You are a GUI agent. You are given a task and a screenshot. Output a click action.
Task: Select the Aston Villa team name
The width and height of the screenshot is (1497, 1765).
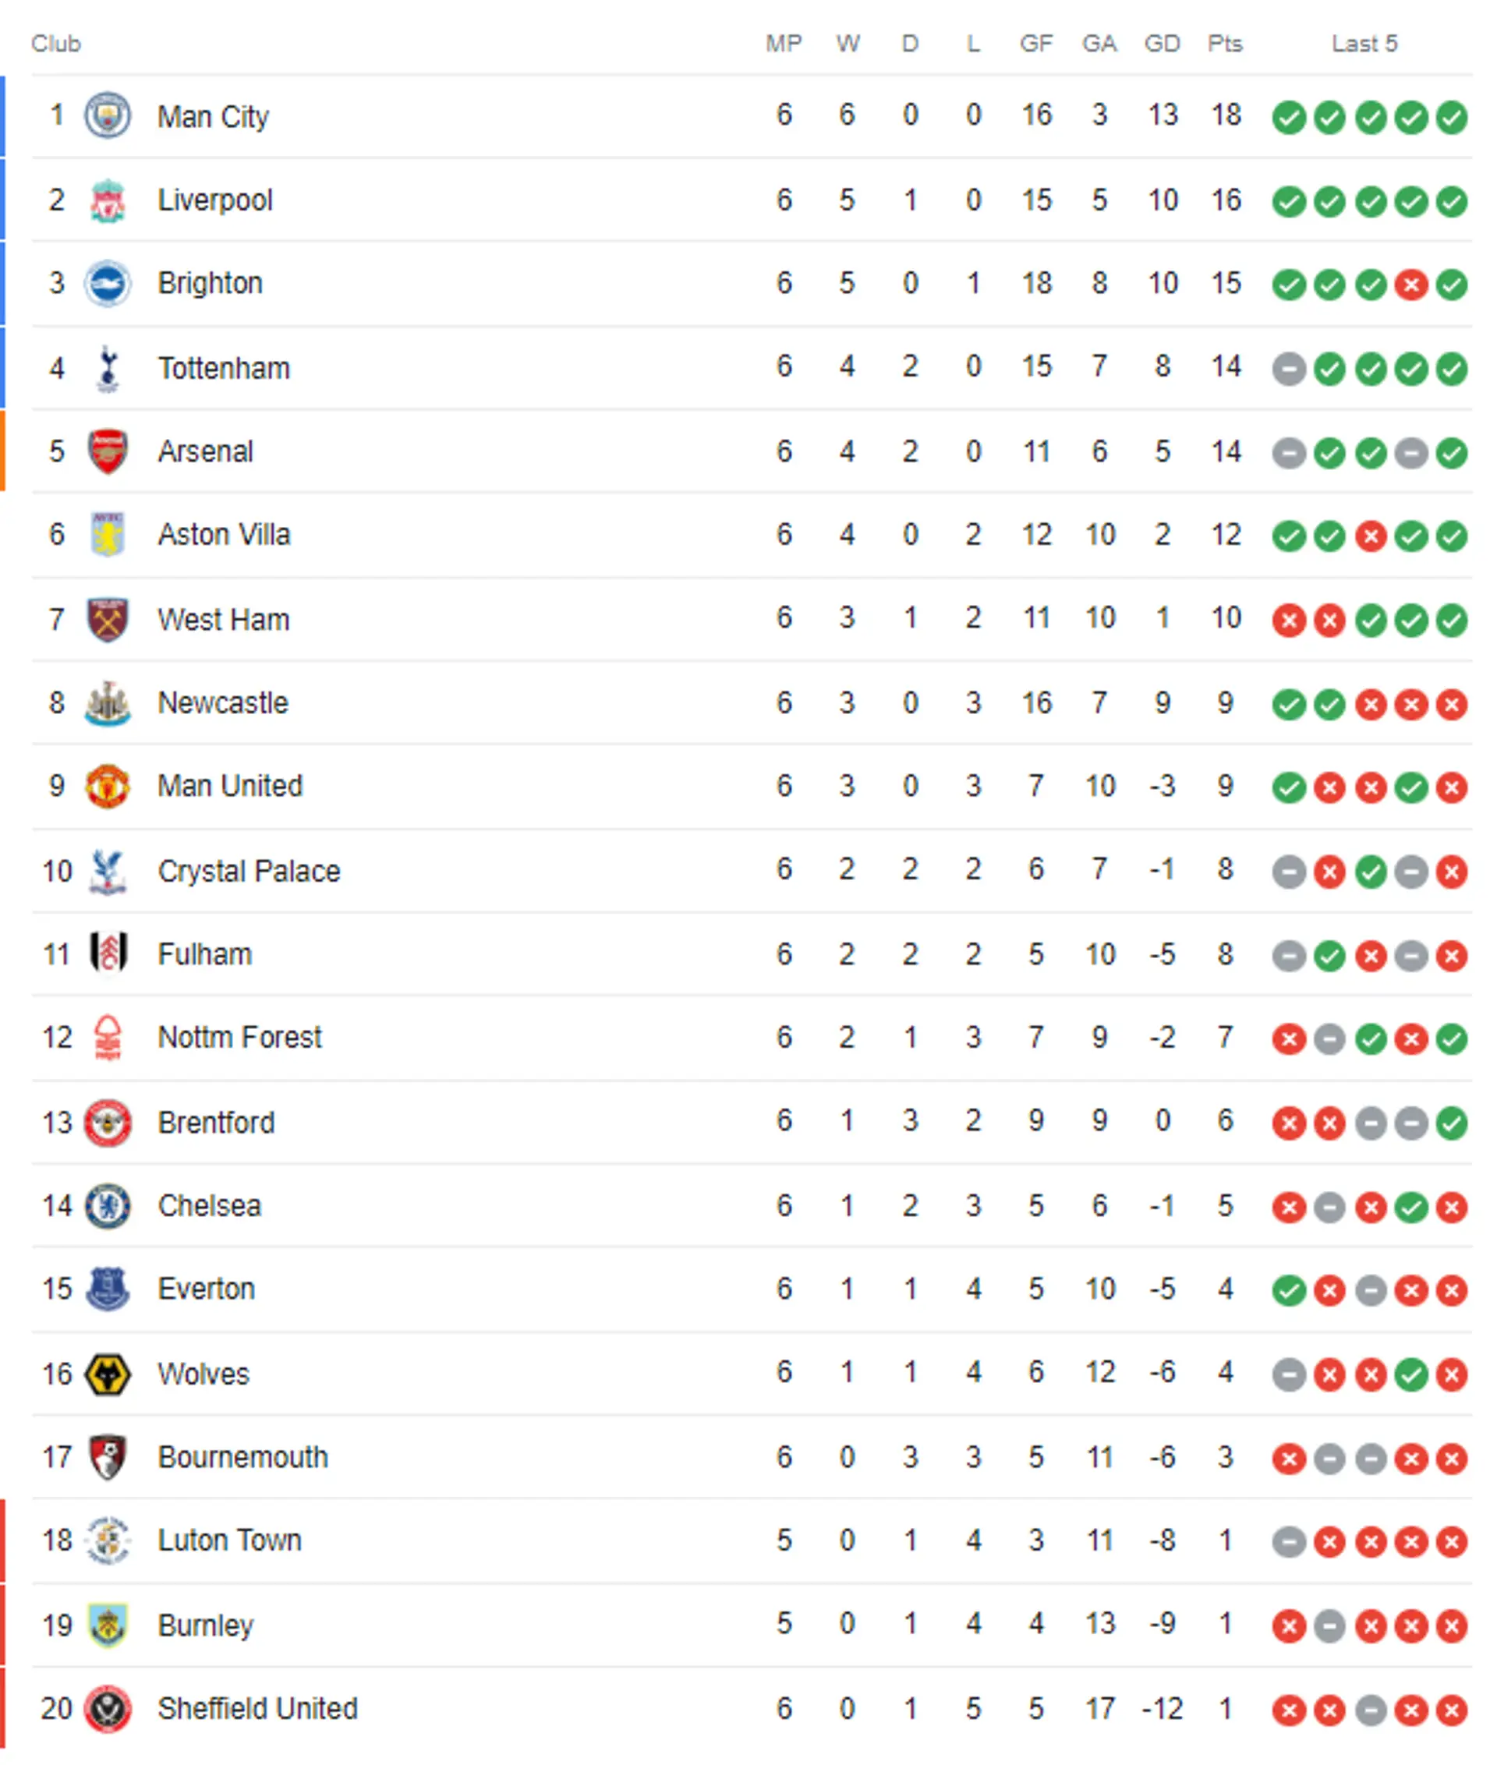pos(224,535)
